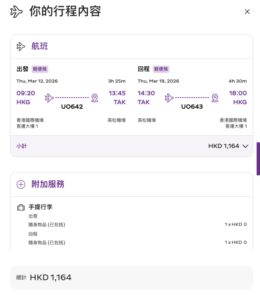This screenshot has height=300, width=260.
Task: Click the plus icon beside 附加服務
Action: pos(21,184)
